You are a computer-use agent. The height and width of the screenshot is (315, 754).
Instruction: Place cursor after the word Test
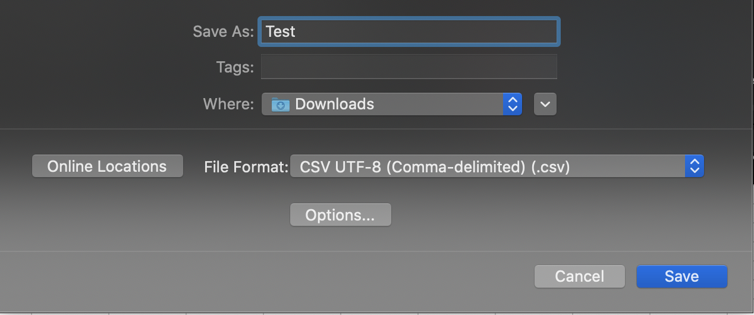click(x=296, y=31)
